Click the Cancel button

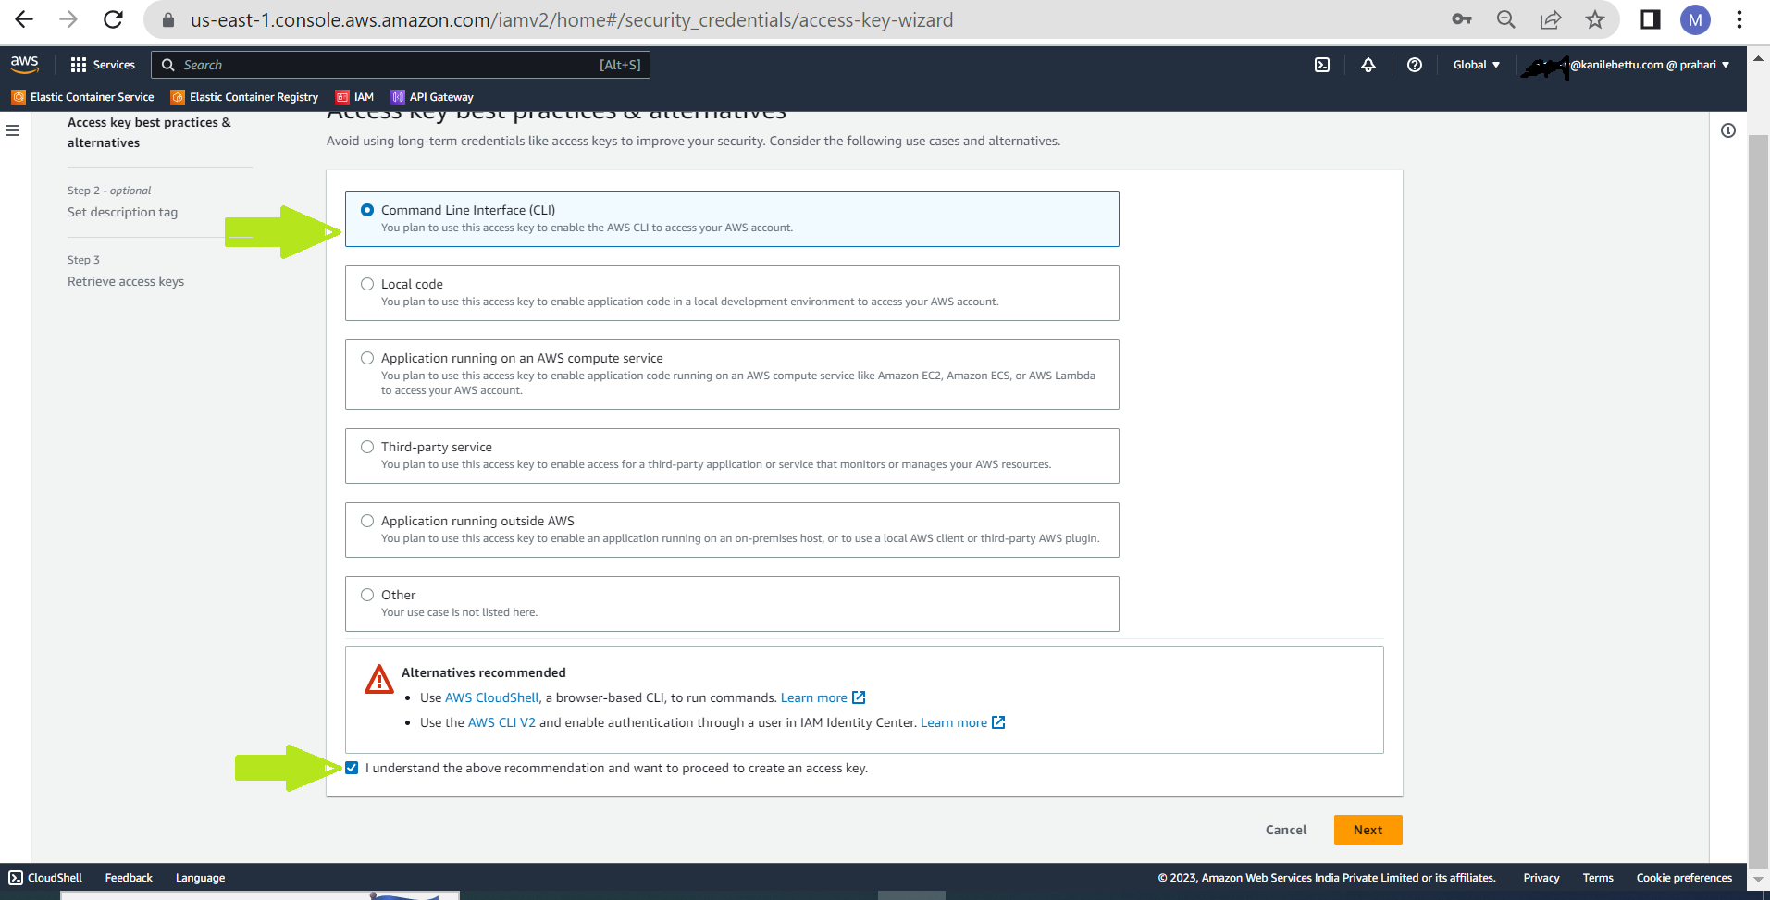1286,830
